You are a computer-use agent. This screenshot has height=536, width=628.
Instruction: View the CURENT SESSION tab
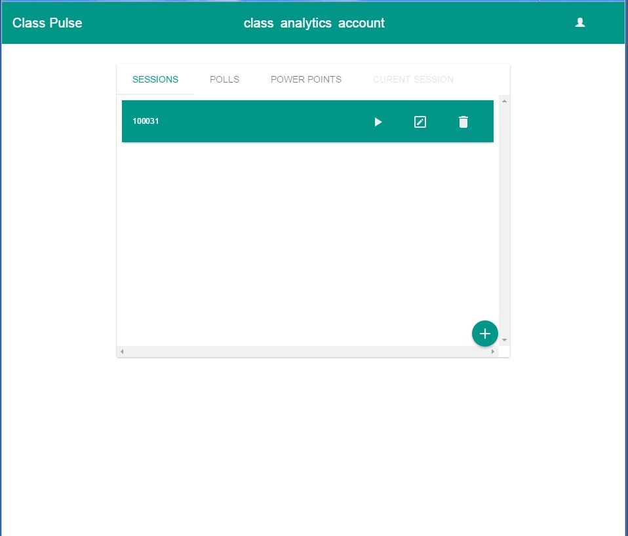pos(413,79)
